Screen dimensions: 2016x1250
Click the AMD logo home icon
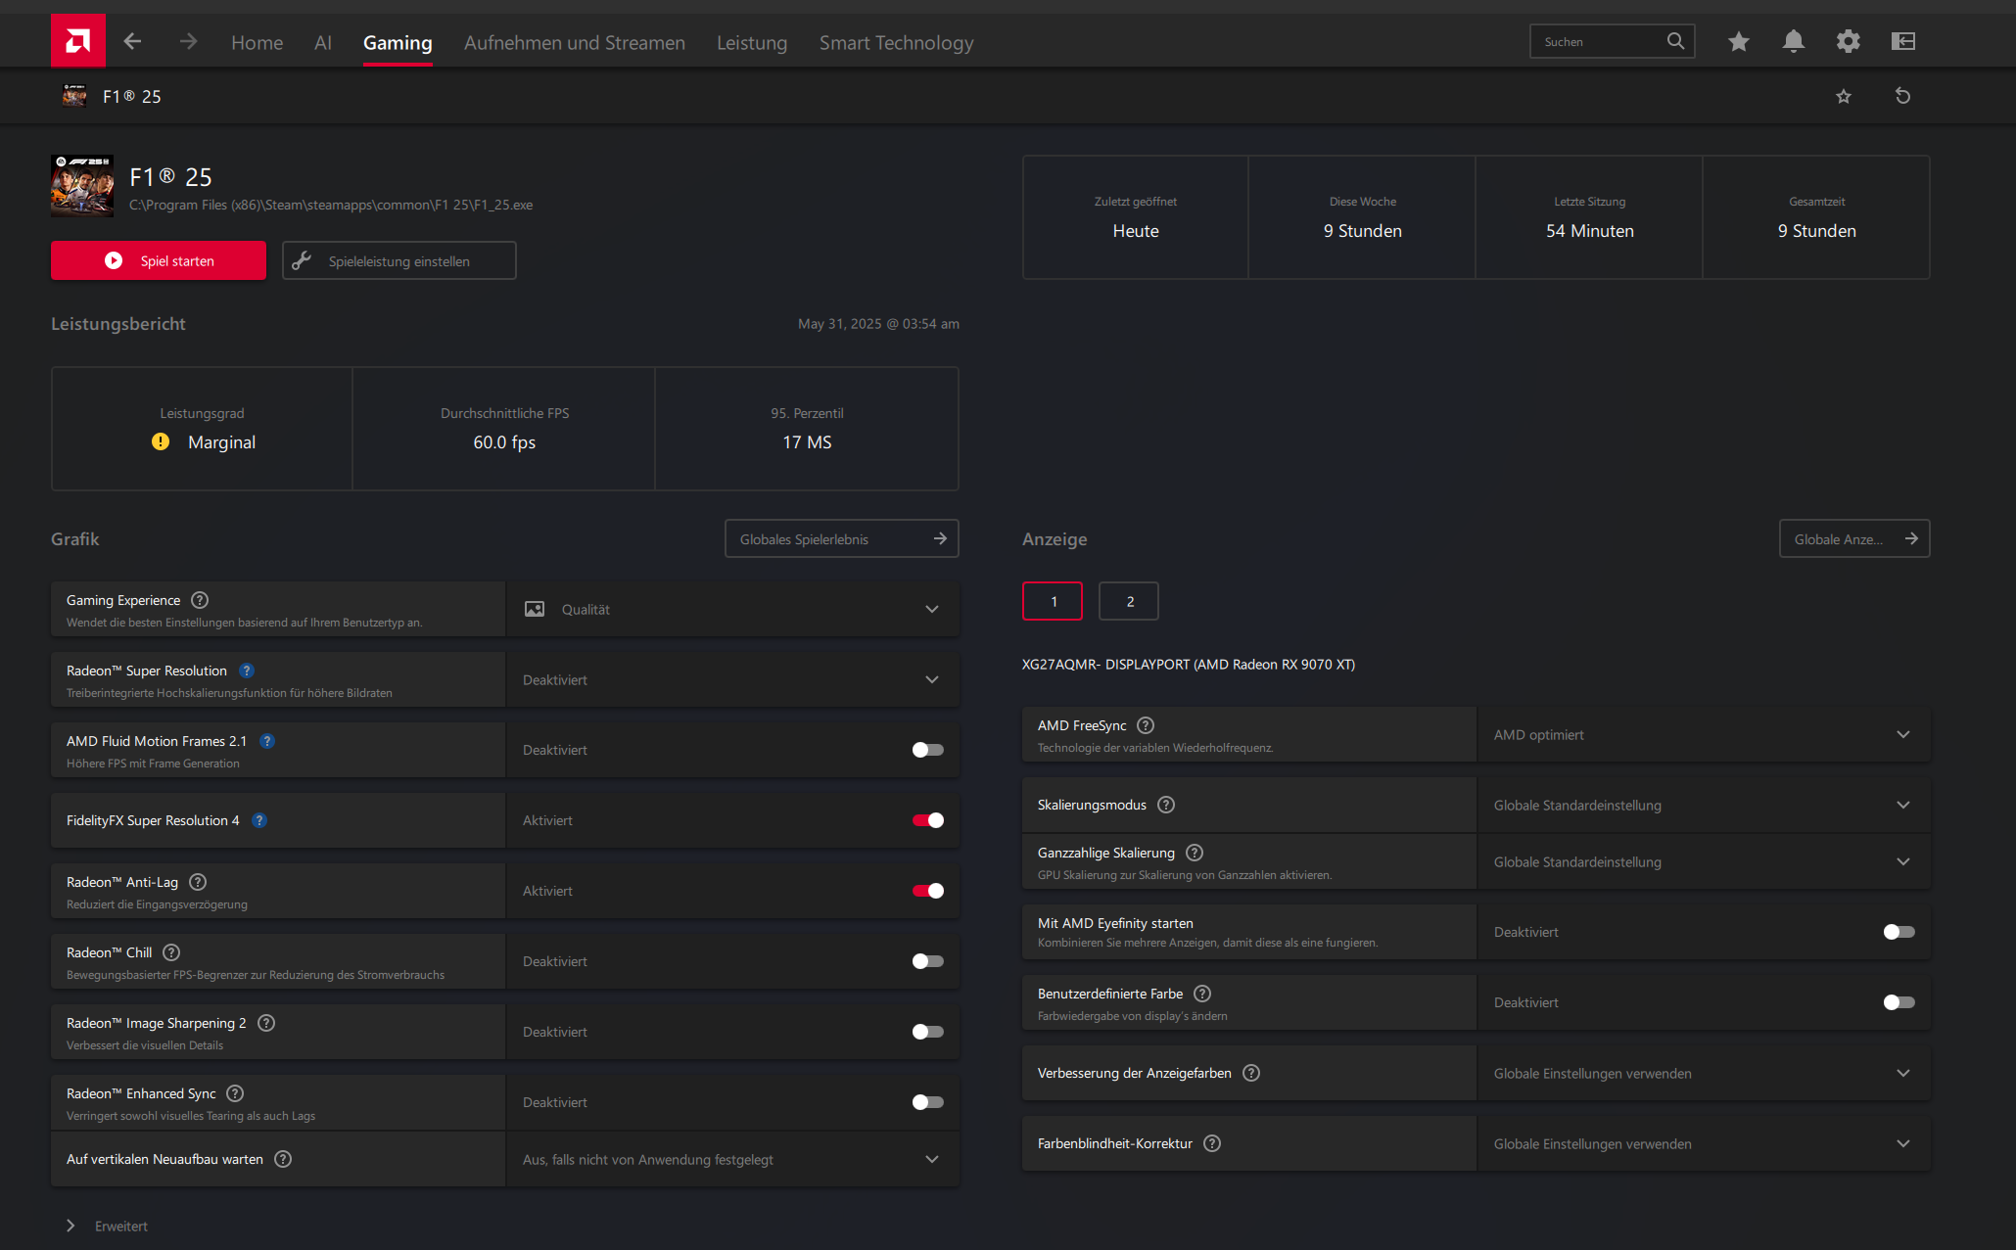coord(77,41)
